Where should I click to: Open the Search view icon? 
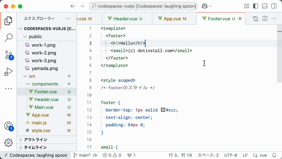(8, 38)
